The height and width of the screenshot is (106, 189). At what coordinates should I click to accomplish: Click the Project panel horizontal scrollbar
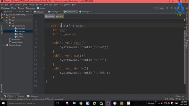click(12, 93)
